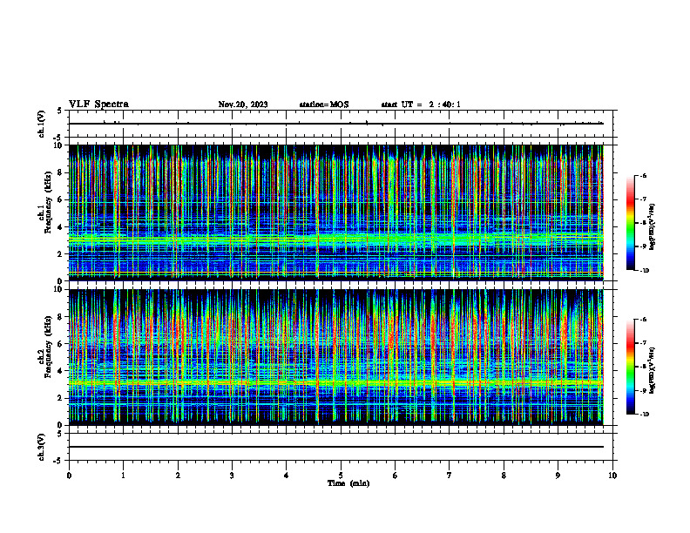Viewport: 690px width, 533px height.
Task: Click the 2 kHz tick label on ch.1 axis
Action: tap(61, 253)
